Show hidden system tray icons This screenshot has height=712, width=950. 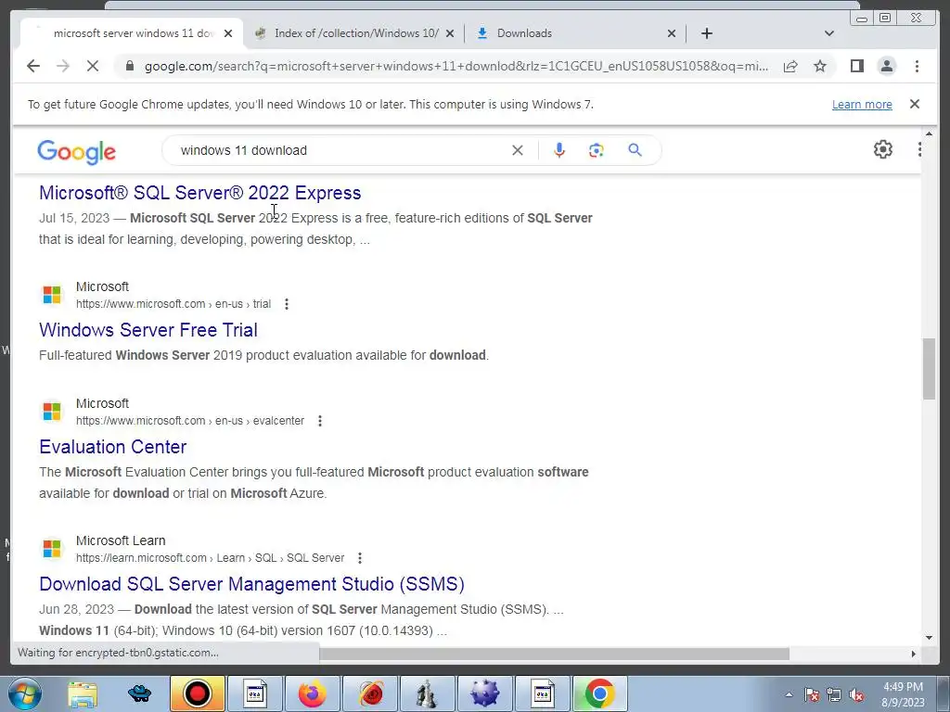(x=789, y=695)
